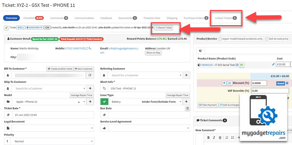
Task: Click into the Discount percentage field
Action: 259,83
